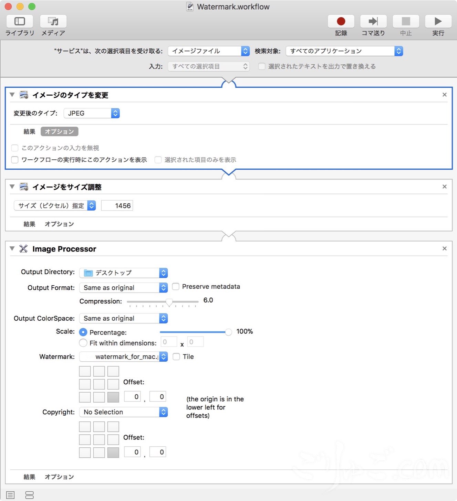
Task: Switch to the 結果 tab in first action
Action: (x=29, y=131)
